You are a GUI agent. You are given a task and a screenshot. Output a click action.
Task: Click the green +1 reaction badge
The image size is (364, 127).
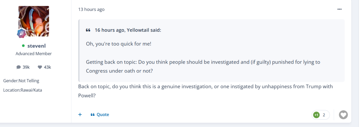tap(316, 115)
